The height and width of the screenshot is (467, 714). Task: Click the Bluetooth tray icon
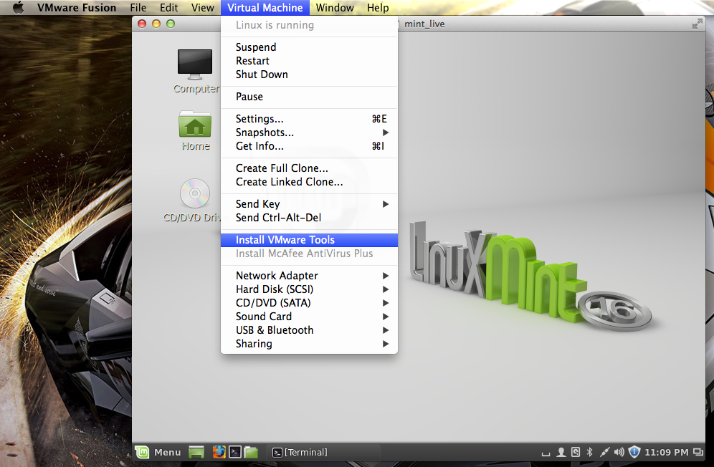[x=590, y=452]
